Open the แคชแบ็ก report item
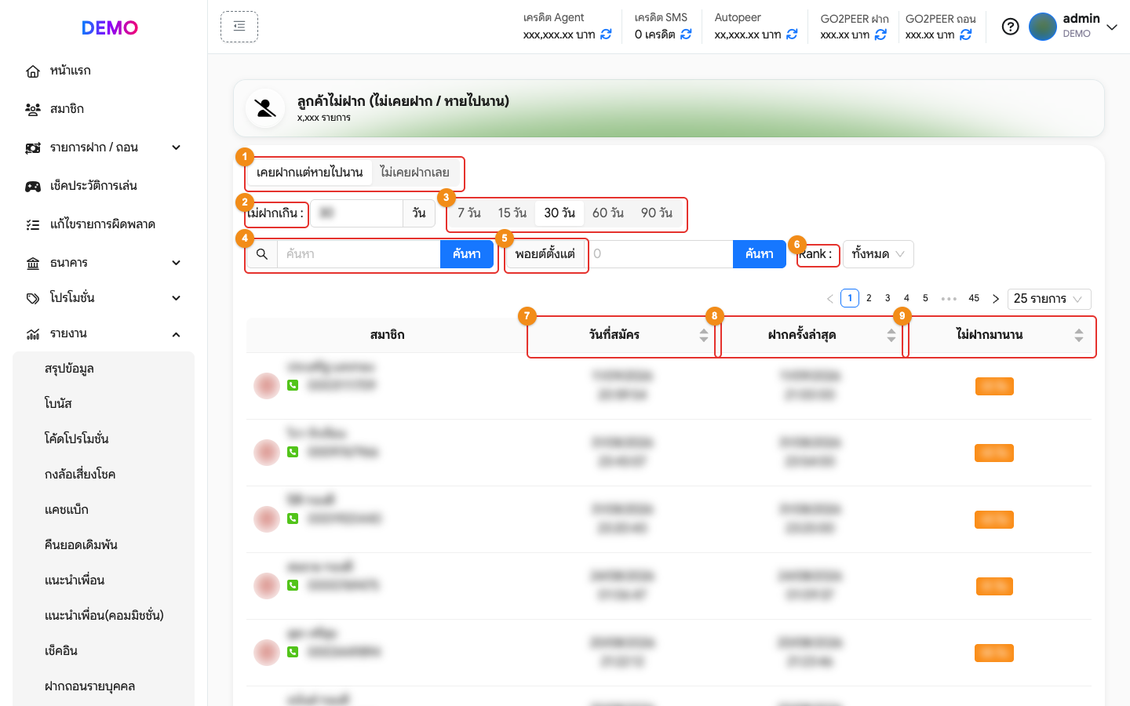 pyautogui.click(x=67, y=510)
